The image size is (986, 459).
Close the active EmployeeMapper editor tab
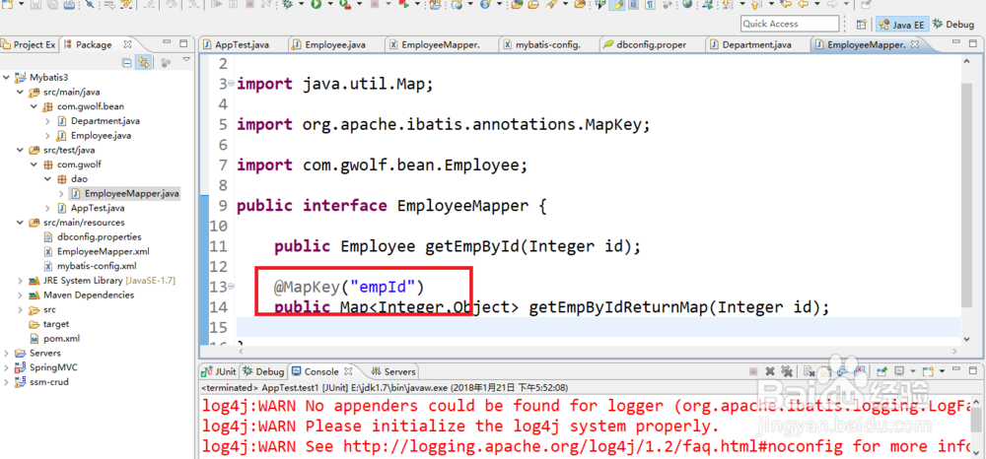coord(915,44)
